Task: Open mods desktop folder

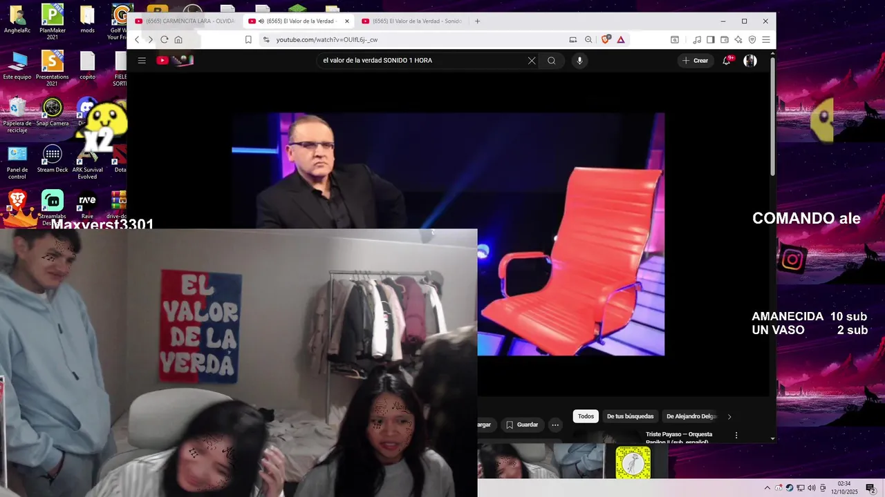Action: click(x=87, y=19)
